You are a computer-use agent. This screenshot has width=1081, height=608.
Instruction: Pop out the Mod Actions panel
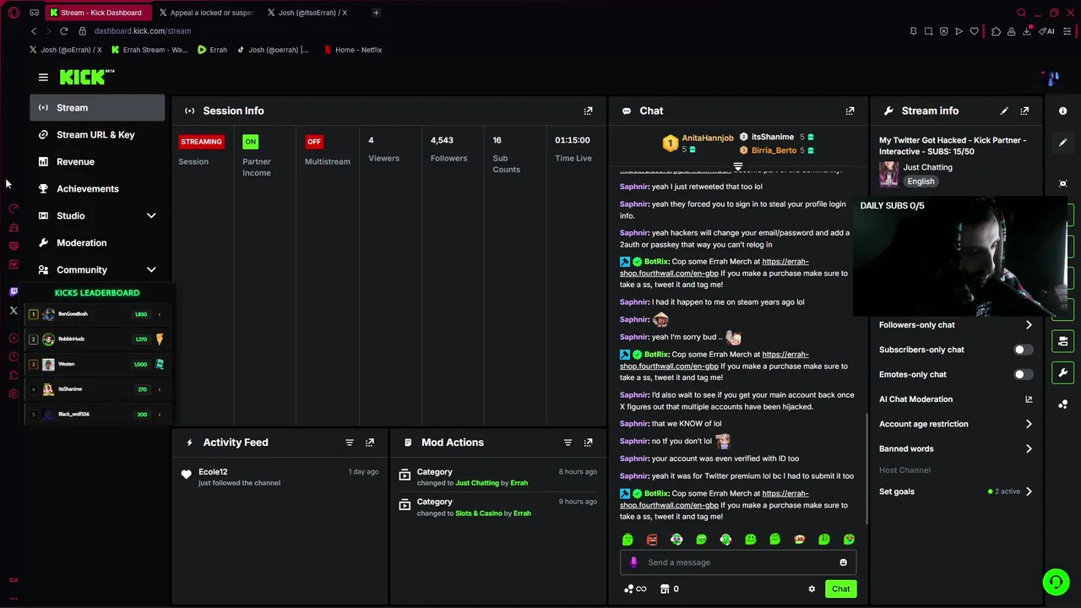pyautogui.click(x=589, y=442)
